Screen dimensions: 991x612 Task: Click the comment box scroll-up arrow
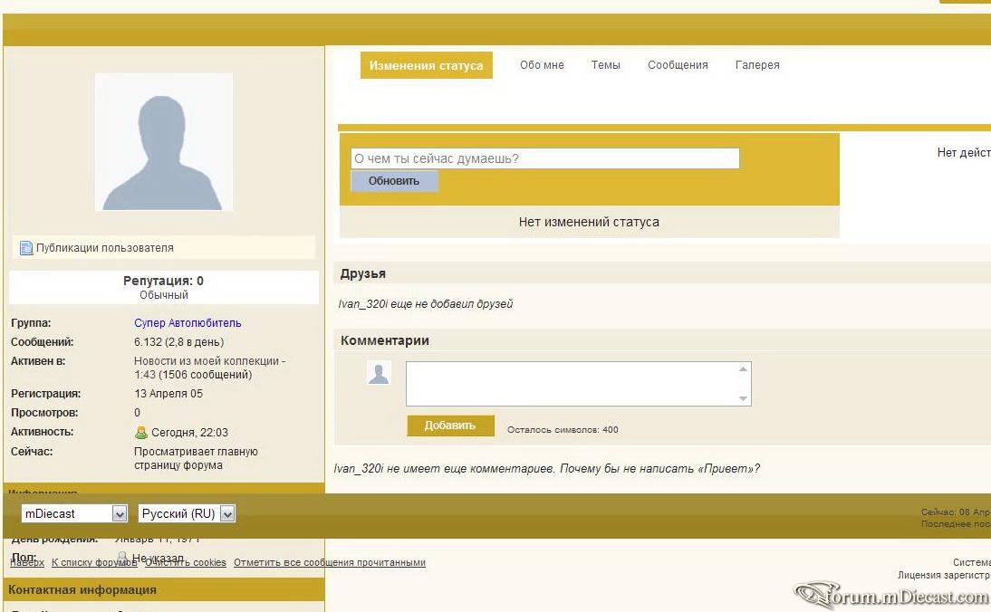(743, 368)
